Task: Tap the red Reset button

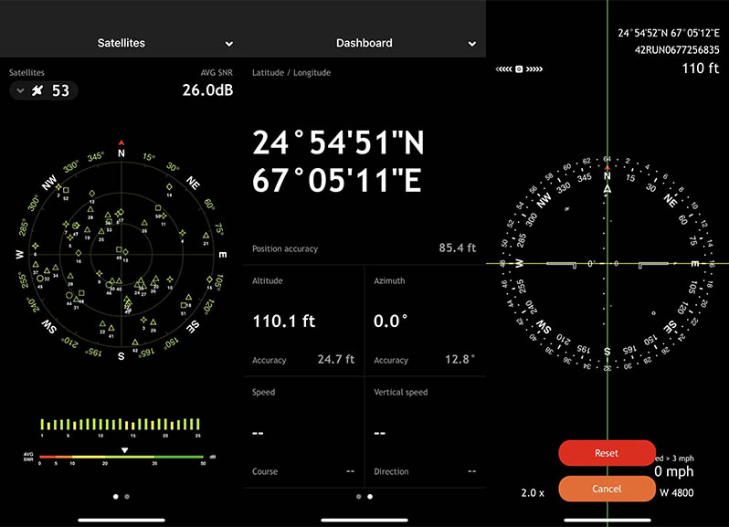Action: pyautogui.click(x=607, y=453)
